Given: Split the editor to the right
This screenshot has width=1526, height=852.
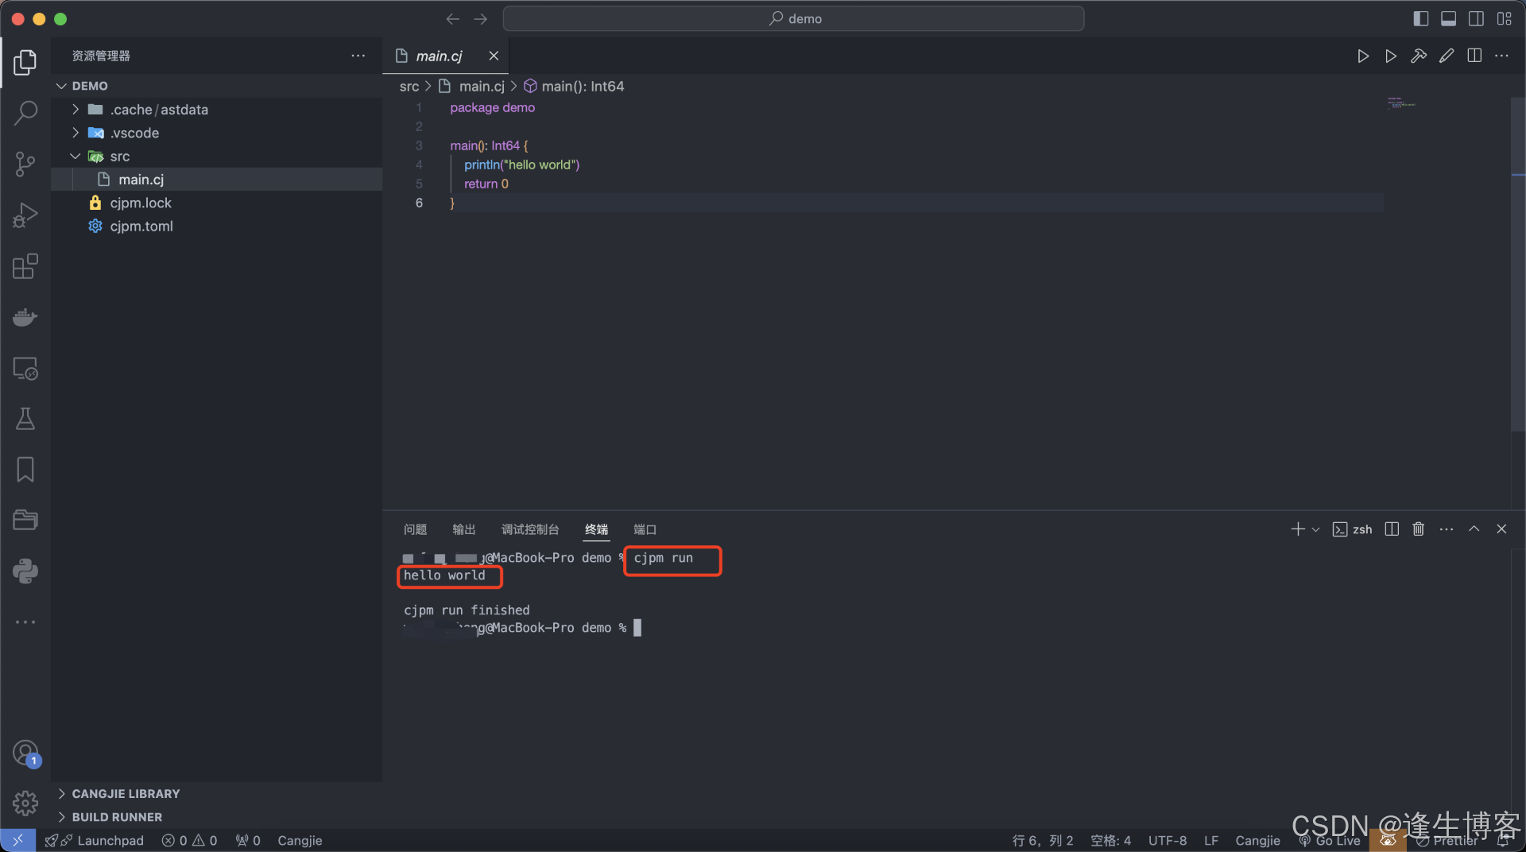Looking at the screenshot, I should pos(1474,56).
